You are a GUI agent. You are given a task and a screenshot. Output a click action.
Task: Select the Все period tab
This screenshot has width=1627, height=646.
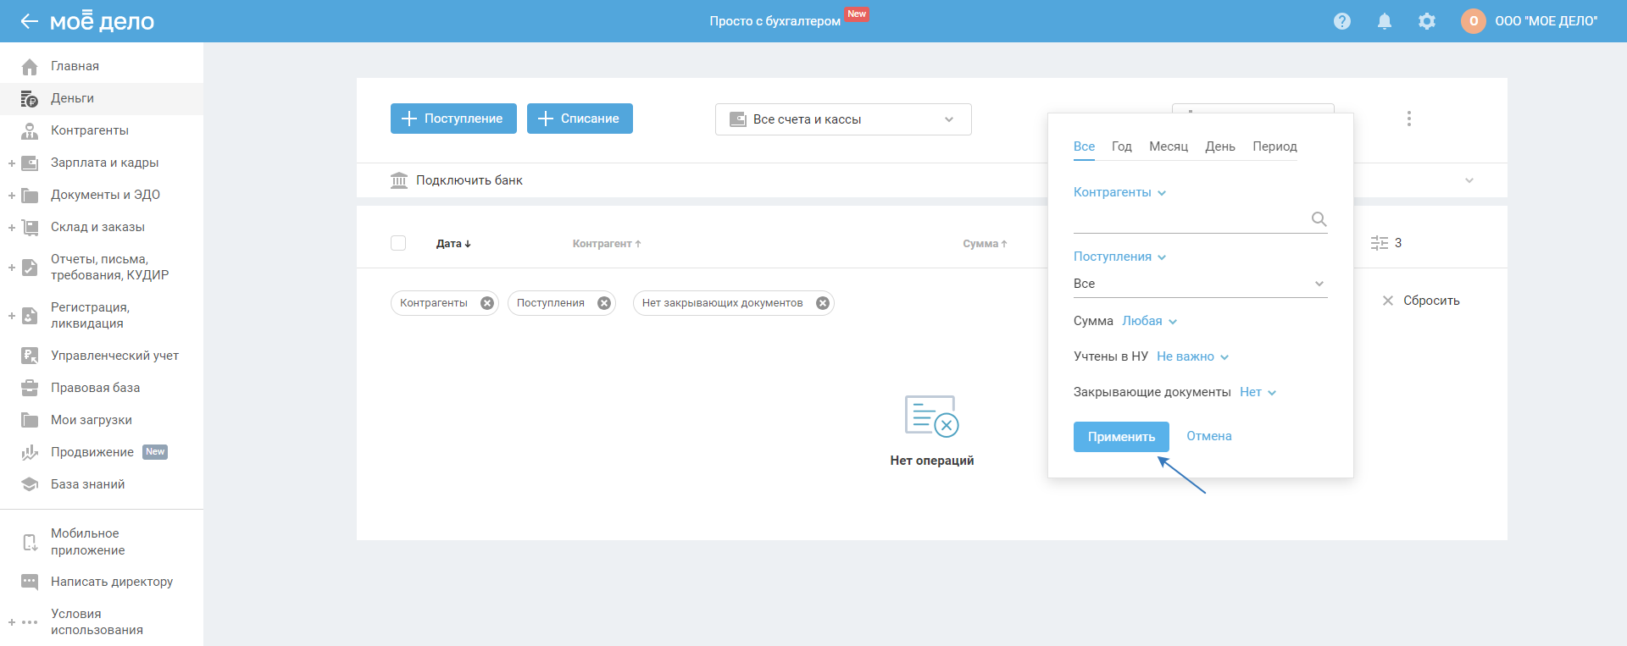click(x=1084, y=146)
